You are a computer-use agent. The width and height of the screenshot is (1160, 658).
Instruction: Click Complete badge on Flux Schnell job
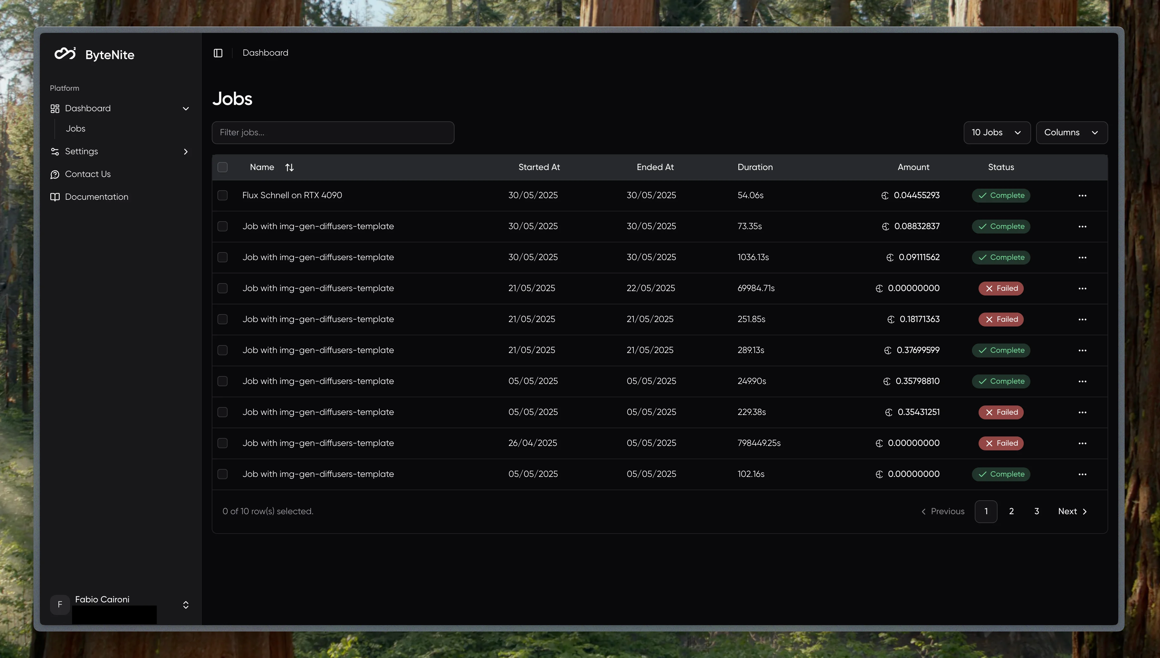pyautogui.click(x=1001, y=196)
